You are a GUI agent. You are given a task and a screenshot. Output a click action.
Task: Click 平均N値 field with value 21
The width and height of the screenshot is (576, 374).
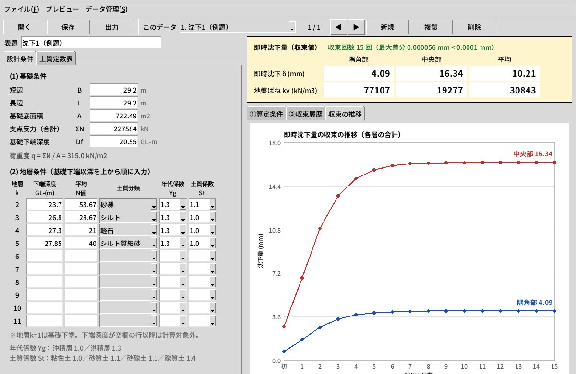click(x=81, y=231)
